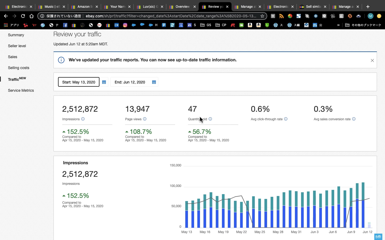Open Service Metrics from the sidebar
Viewport: 385px width, 240px height.
[21, 90]
